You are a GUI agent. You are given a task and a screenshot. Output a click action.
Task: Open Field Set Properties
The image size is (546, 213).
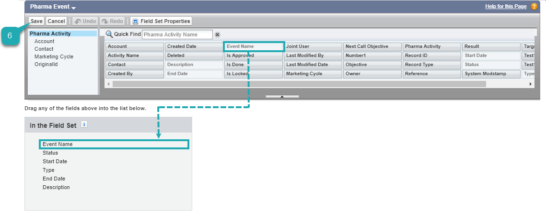click(x=161, y=21)
